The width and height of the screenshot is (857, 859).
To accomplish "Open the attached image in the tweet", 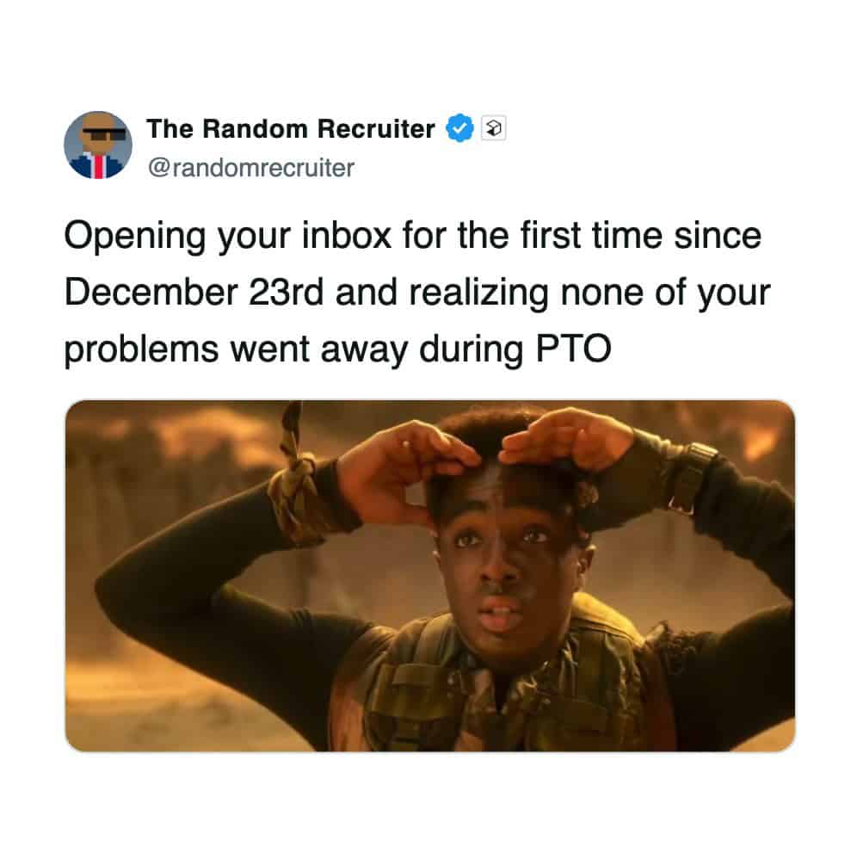I will tap(430, 576).
